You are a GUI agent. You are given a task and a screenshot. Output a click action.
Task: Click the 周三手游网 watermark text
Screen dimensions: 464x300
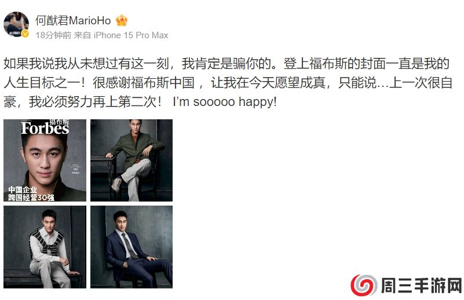(x=421, y=286)
